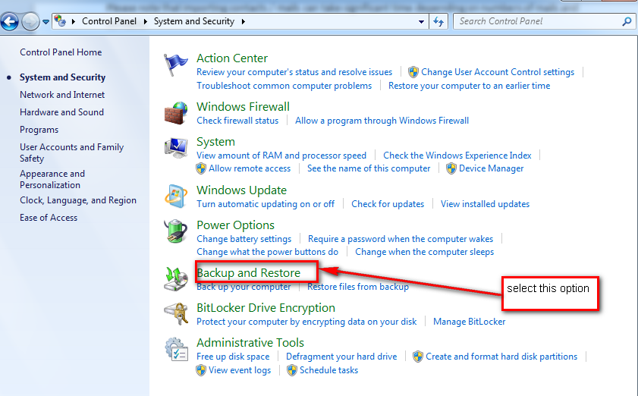Click the Administrative Tools gear checklist icon

(176, 349)
